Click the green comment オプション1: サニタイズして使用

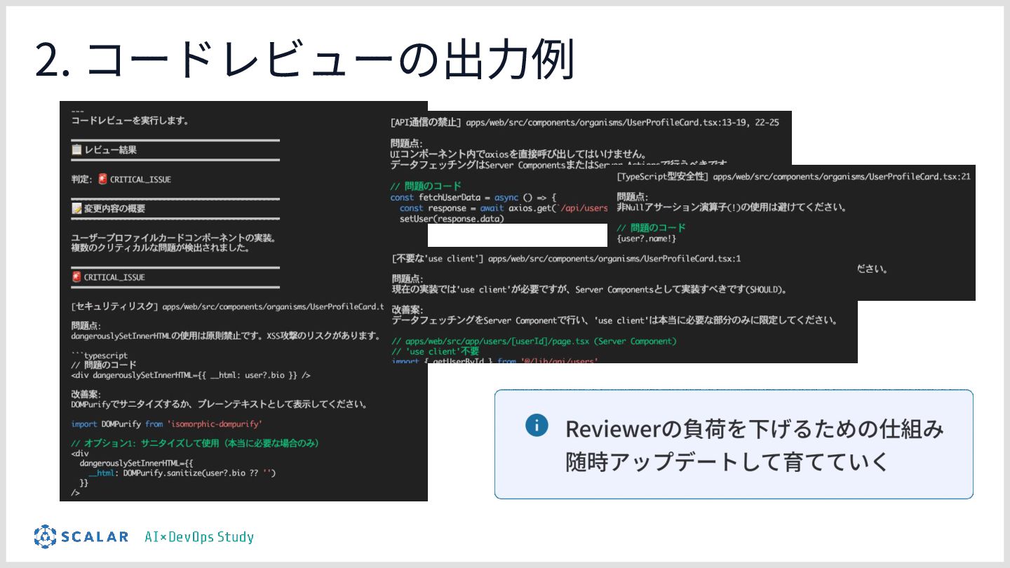[195, 444]
